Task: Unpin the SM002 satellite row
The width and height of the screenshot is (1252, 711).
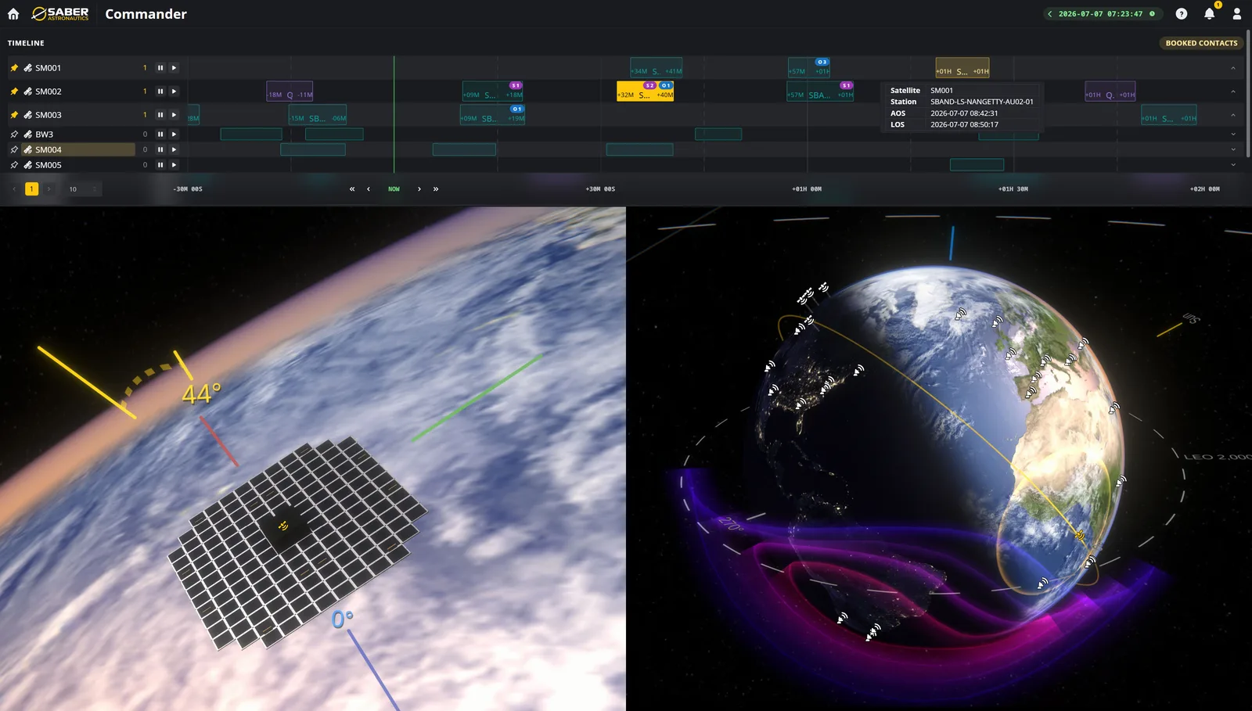Action: click(x=14, y=92)
